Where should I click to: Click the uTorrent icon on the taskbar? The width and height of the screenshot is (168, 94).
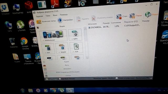pos(62,90)
